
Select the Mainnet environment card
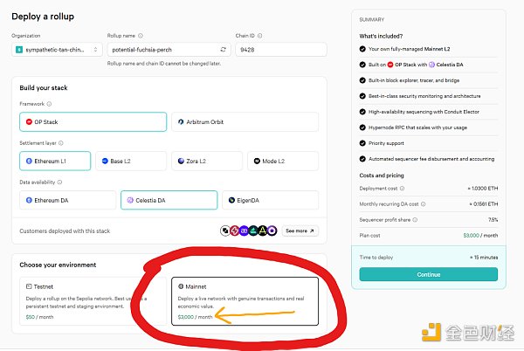click(x=244, y=300)
